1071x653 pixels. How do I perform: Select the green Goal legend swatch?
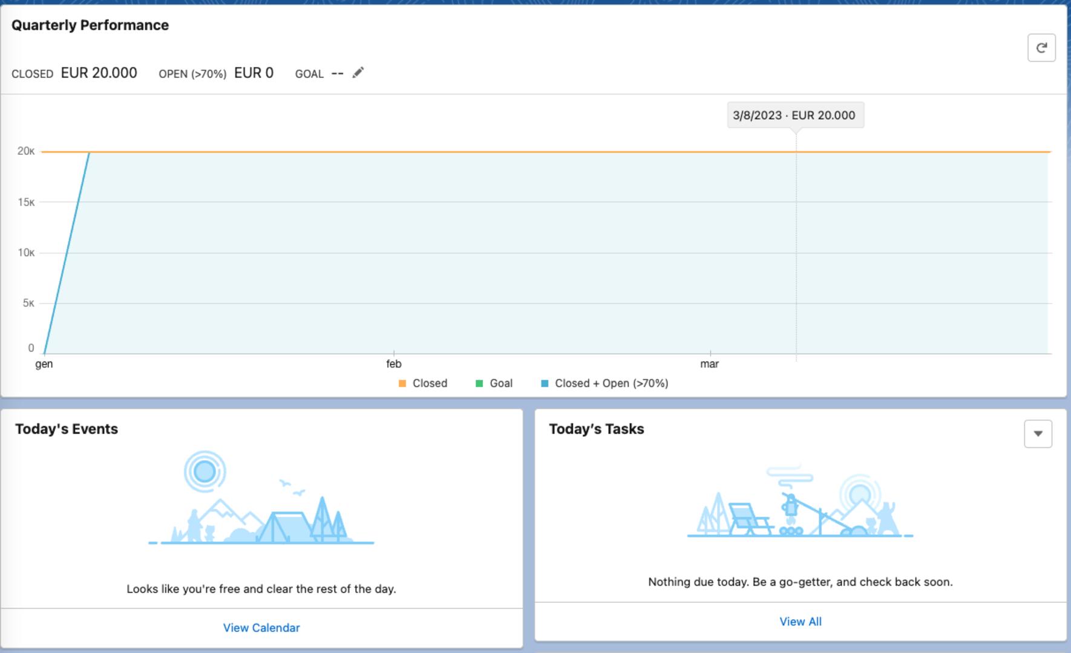click(x=479, y=383)
